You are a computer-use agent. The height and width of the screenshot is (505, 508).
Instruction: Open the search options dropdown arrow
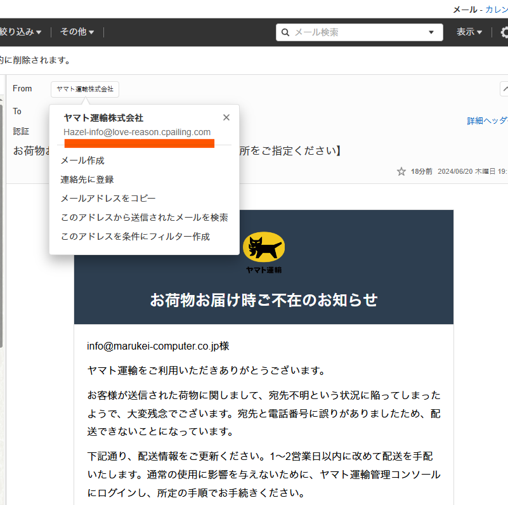431,32
